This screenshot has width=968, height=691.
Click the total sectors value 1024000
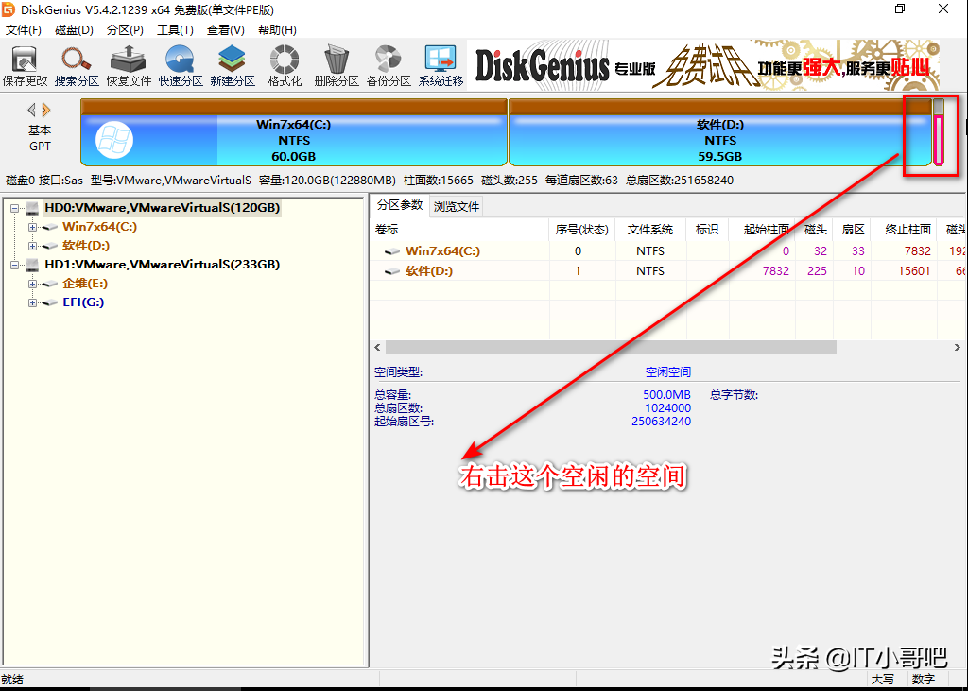pyautogui.click(x=668, y=408)
